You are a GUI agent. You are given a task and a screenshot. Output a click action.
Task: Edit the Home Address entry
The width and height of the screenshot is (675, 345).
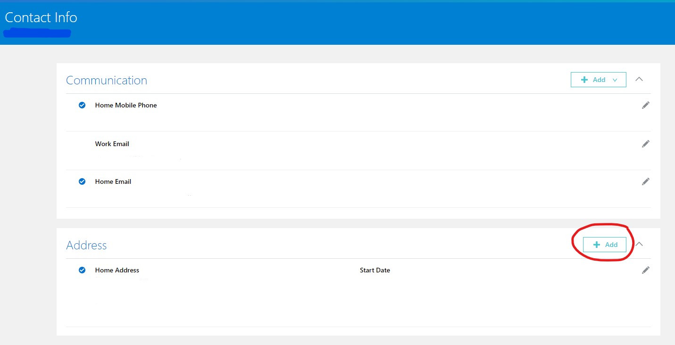click(x=646, y=270)
